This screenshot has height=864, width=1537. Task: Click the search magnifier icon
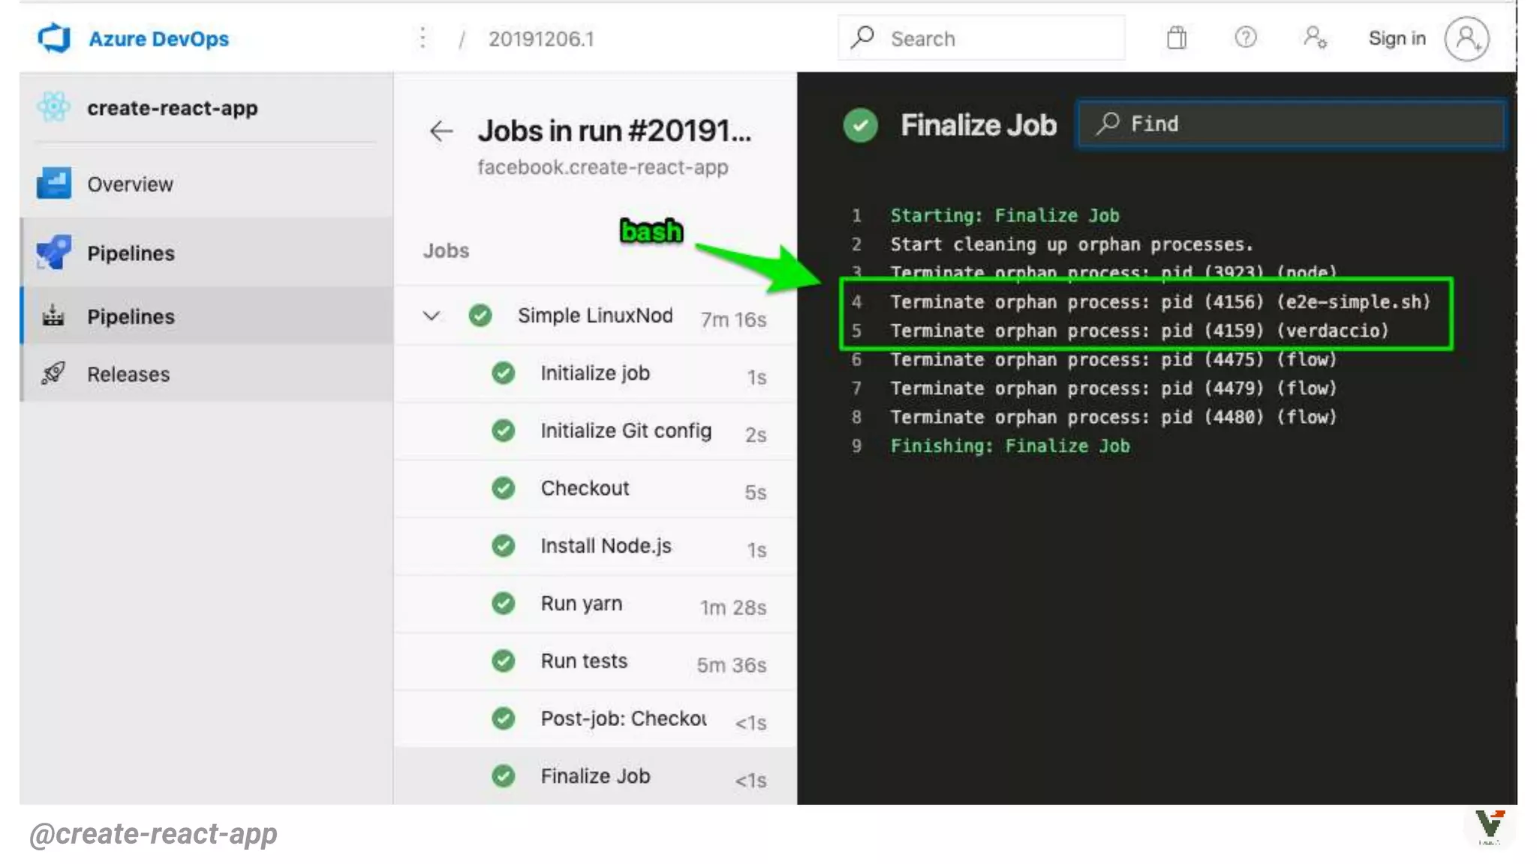(862, 37)
